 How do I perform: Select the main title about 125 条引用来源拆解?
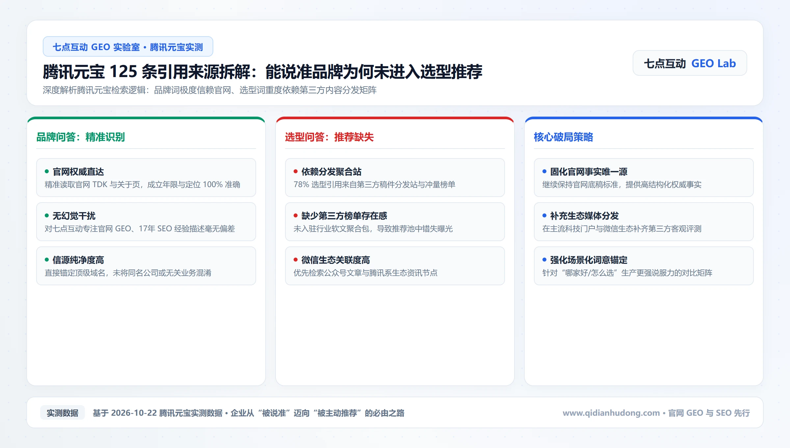[x=263, y=71]
